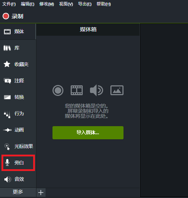The image size is (188, 198).
Task: Select the 光标效果 cursor effects tool
Action: click(18, 146)
